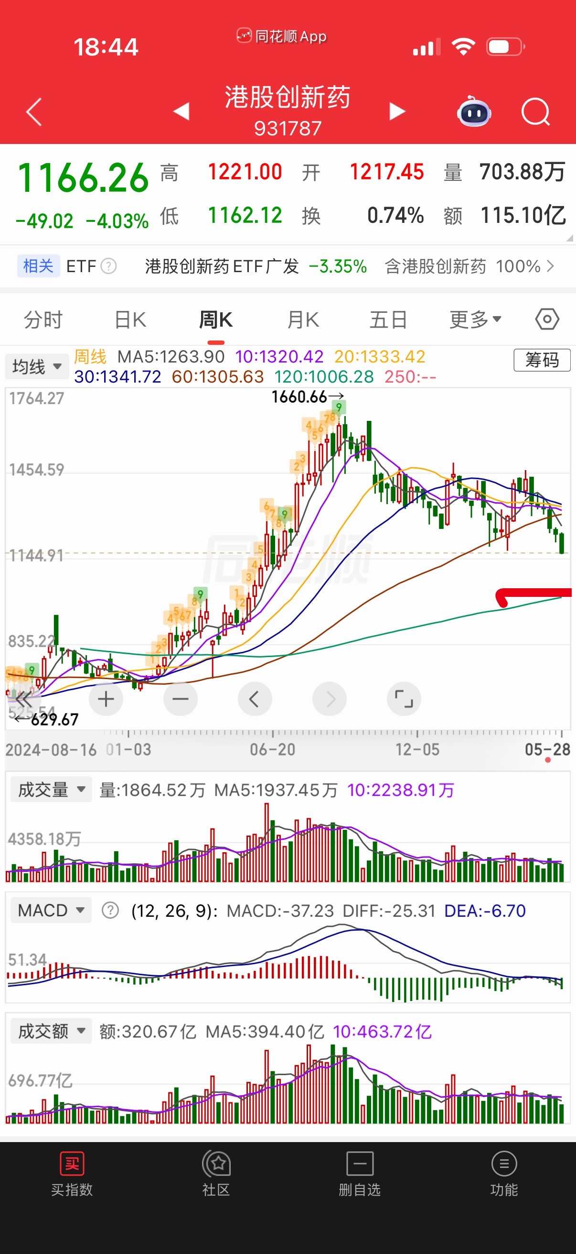Tap DEA:-6.70 value
This screenshot has width=576, height=1254.
485,910
